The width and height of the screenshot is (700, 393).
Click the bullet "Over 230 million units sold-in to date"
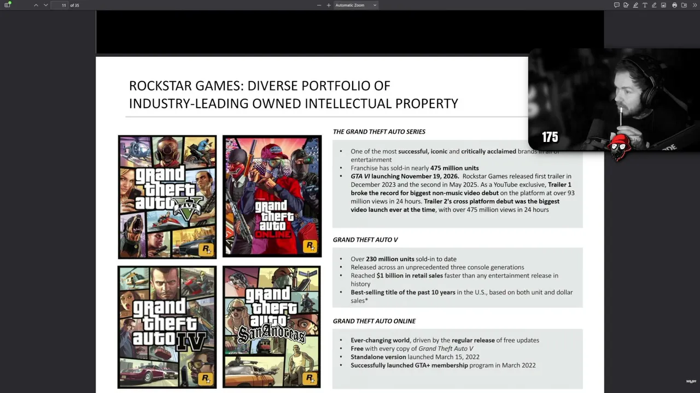(404, 259)
